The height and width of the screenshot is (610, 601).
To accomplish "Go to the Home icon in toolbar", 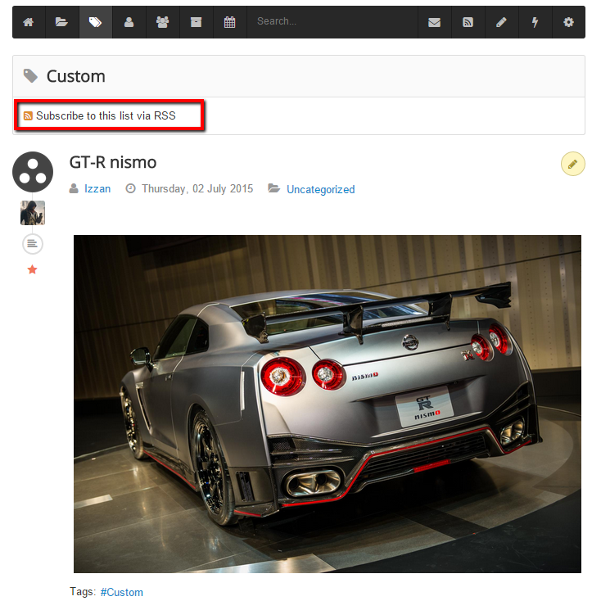I will (x=29, y=22).
